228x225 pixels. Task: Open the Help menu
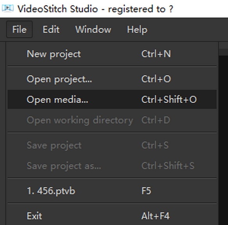pos(137,29)
